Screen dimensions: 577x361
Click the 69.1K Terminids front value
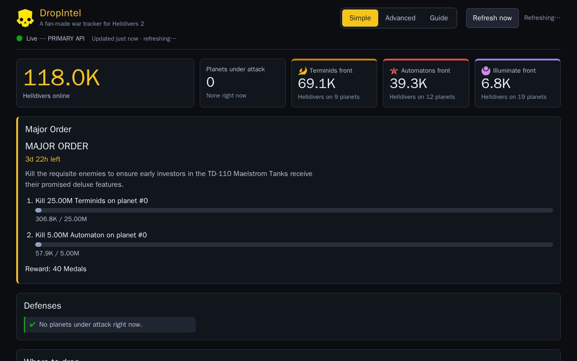pyautogui.click(x=316, y=83)
